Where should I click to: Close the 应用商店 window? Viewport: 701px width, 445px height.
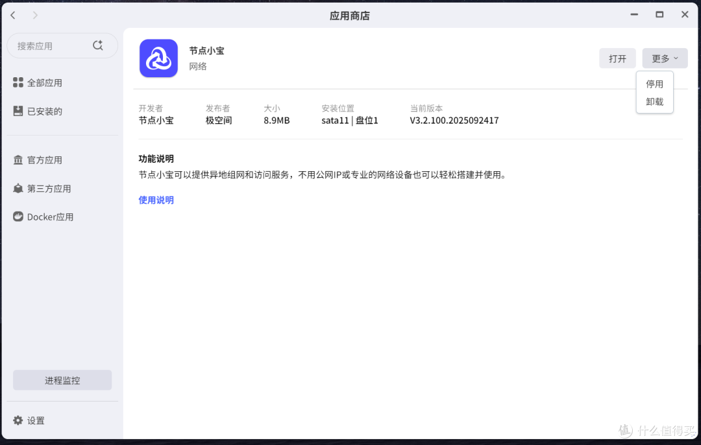click(x=685, y=15)
